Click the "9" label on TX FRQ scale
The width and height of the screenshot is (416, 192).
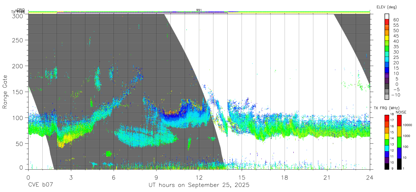pos(392,168)
